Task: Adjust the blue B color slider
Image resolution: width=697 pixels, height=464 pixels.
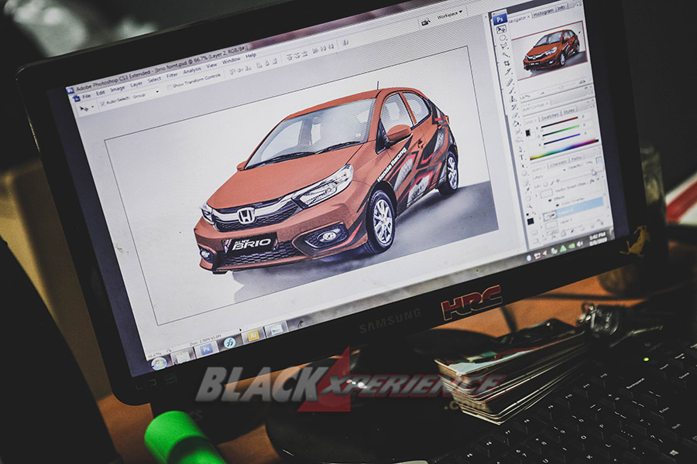Action: (562, 140)
